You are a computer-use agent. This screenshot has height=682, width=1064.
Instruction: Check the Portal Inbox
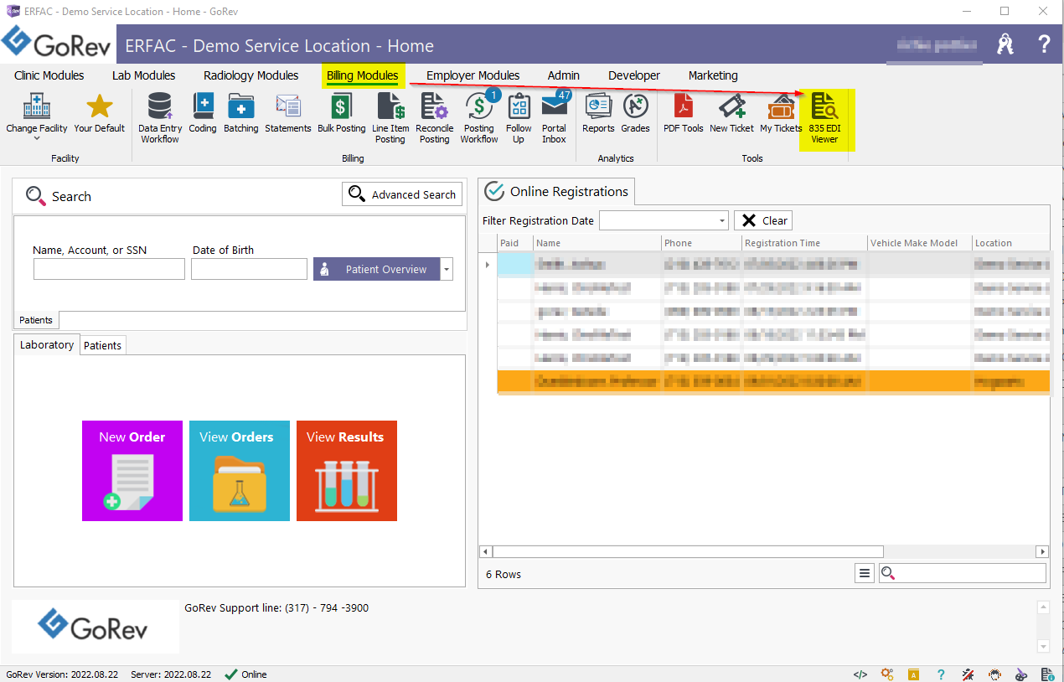click(554, 118)
